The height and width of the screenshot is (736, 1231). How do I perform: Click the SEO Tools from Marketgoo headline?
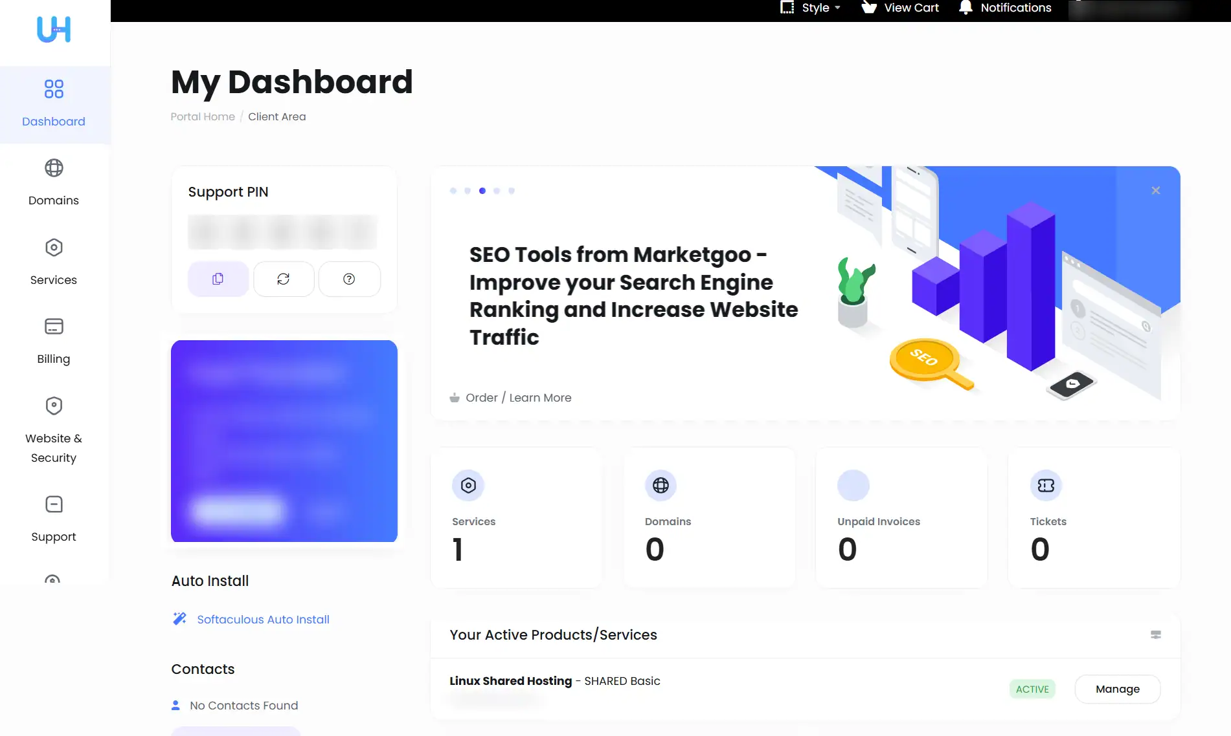click(633, 296)
